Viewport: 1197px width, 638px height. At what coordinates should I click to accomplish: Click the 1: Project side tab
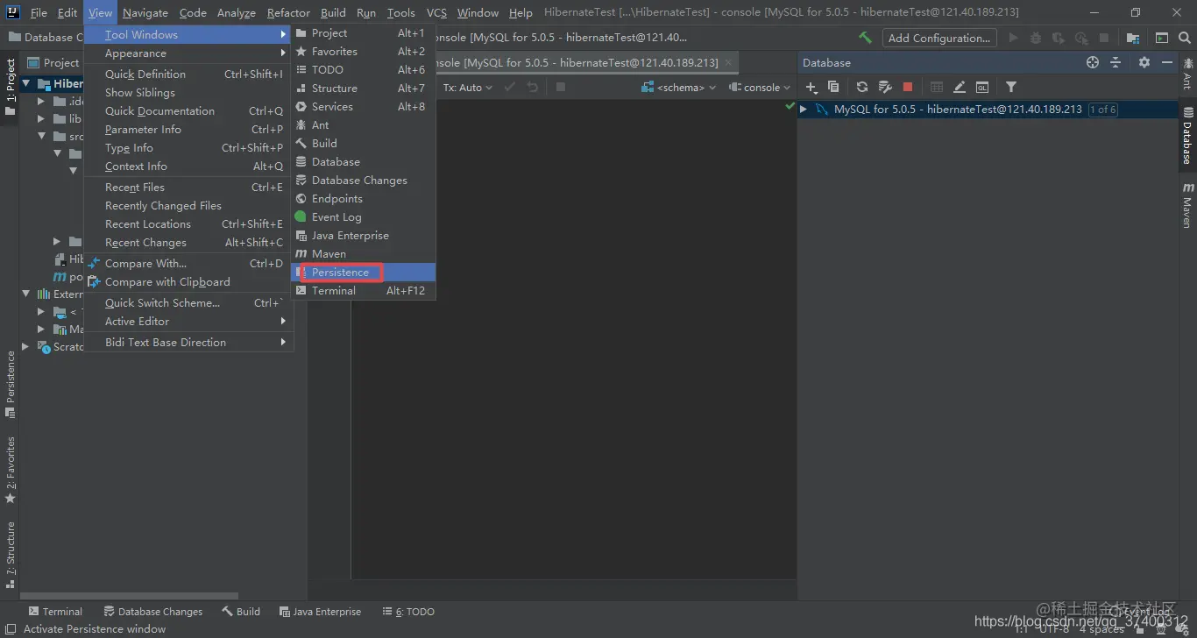11,88
